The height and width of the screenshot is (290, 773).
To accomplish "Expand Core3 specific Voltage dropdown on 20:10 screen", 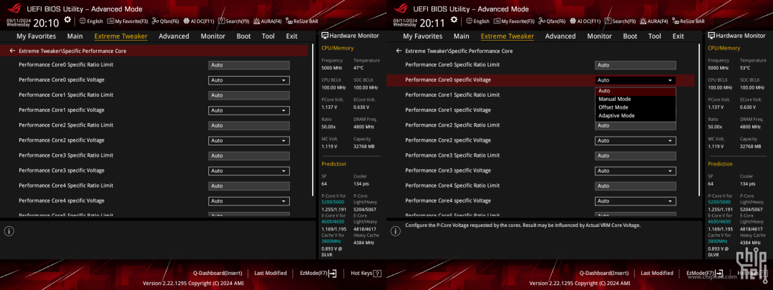I will (x=249, y=170).
